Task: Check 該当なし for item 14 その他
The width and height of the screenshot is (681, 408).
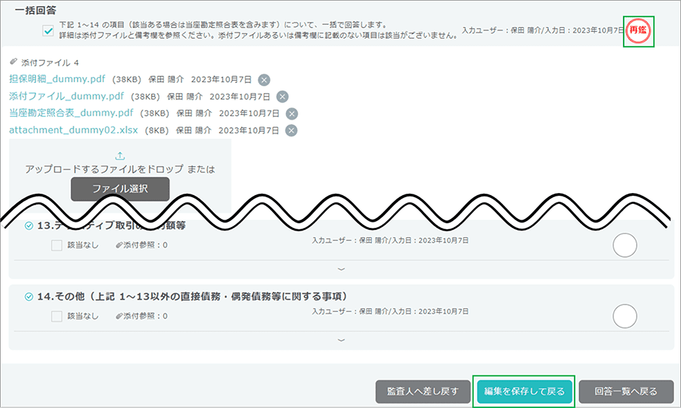Action: (57, 316)
